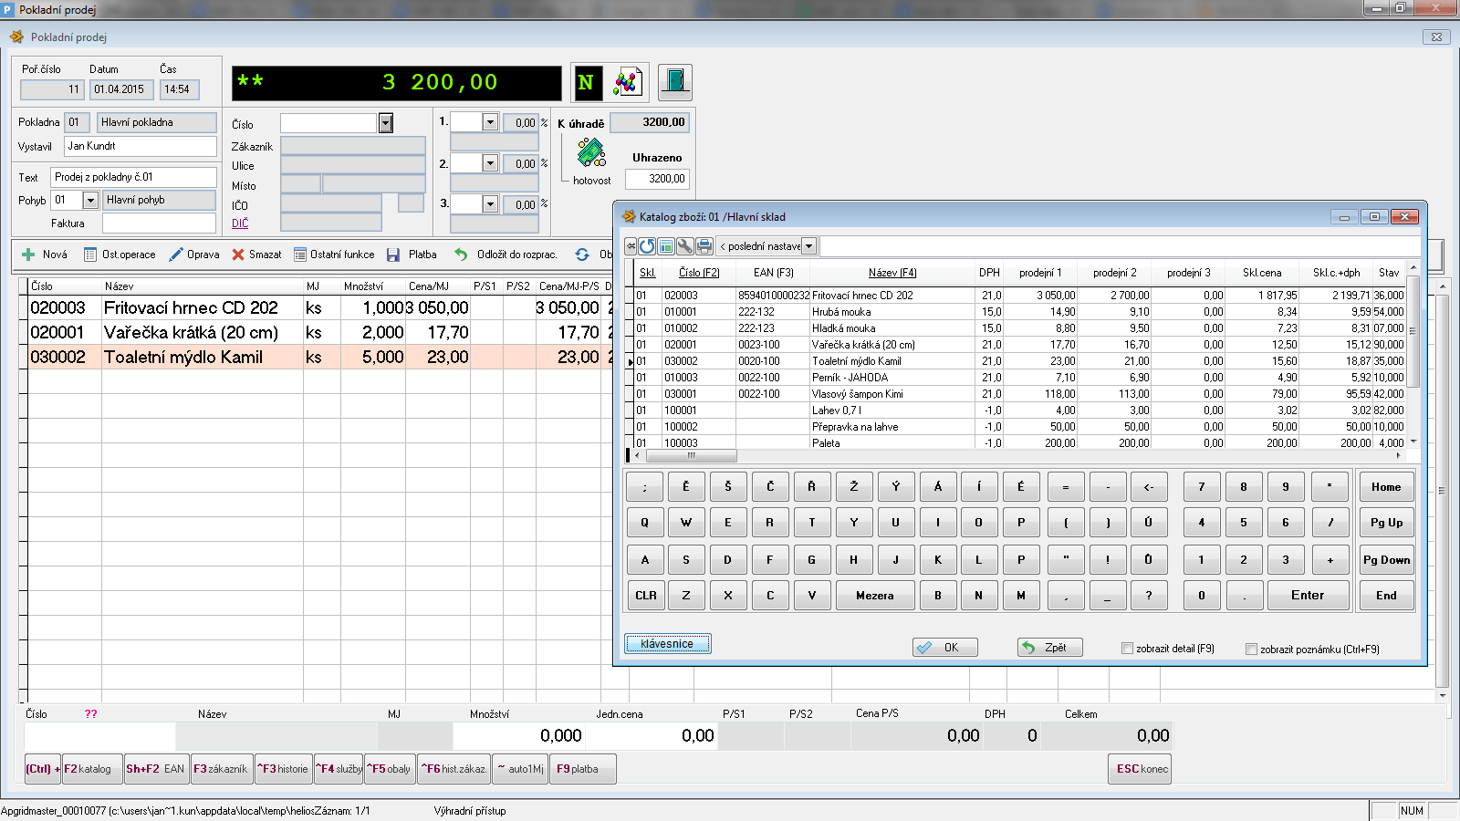The height and width of the screenshot is (821, 1460).
Task: Click the exit door icon
Action: tap(674, 82)
